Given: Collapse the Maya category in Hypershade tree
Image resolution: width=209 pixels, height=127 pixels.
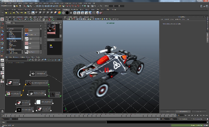Looking at the screenshot, I should 7,32.
